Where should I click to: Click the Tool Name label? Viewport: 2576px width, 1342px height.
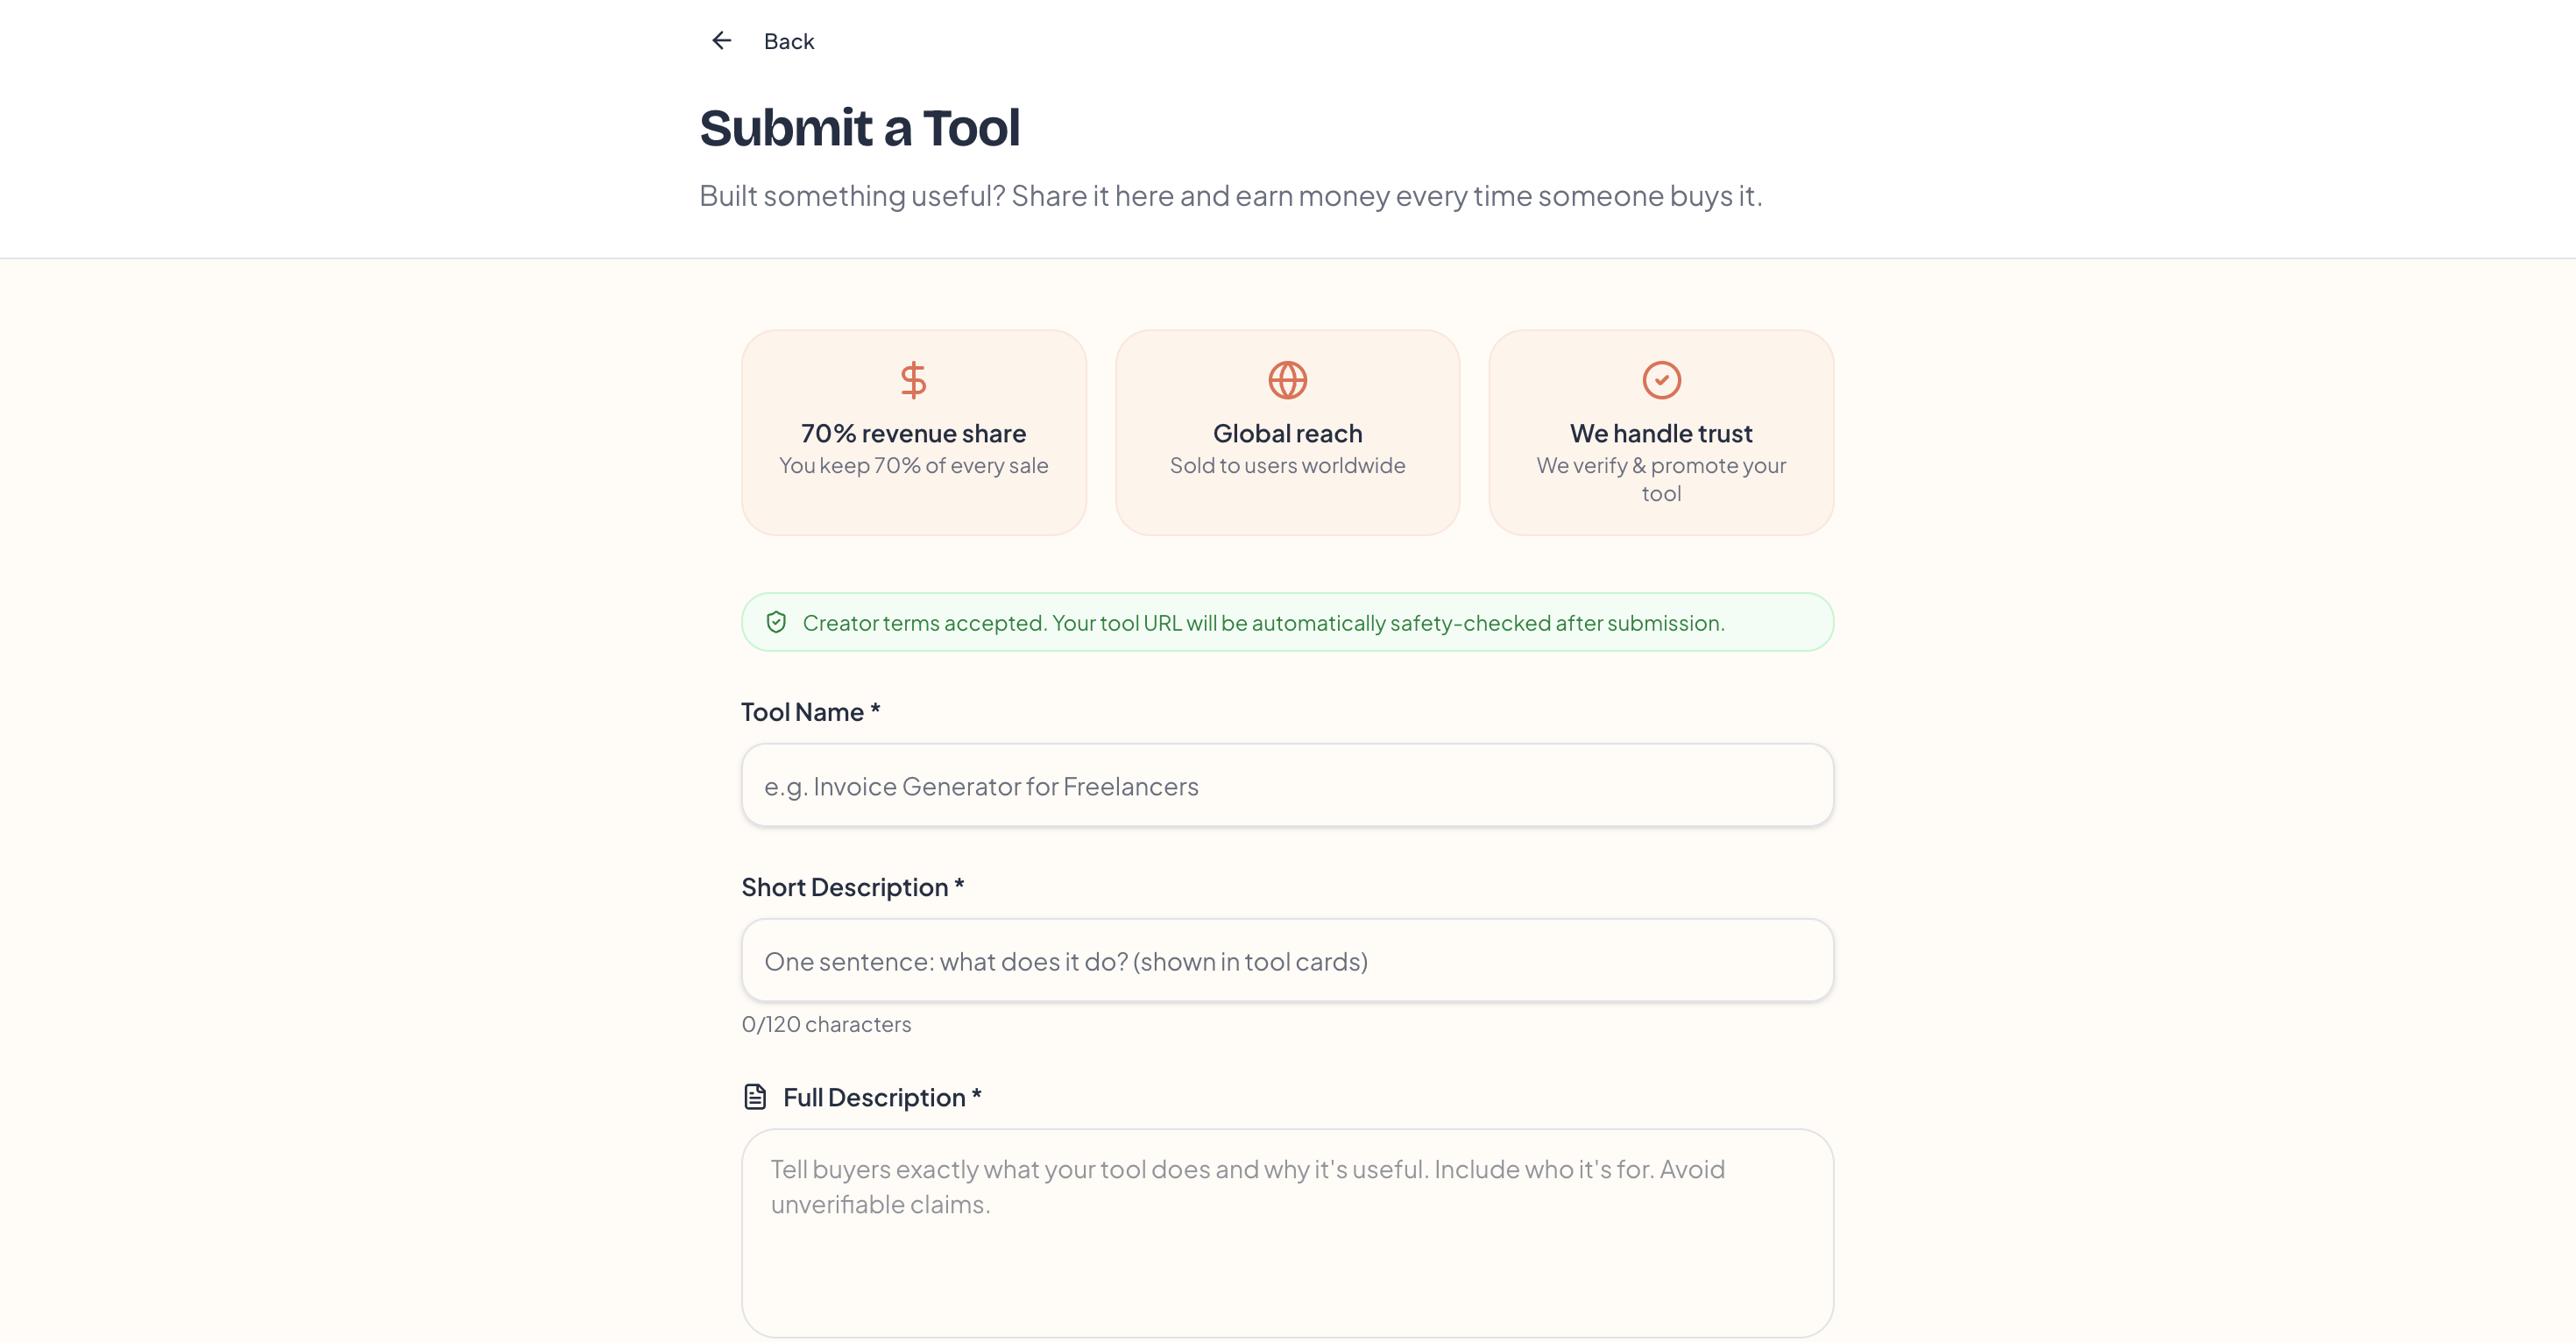pos(810,712)
